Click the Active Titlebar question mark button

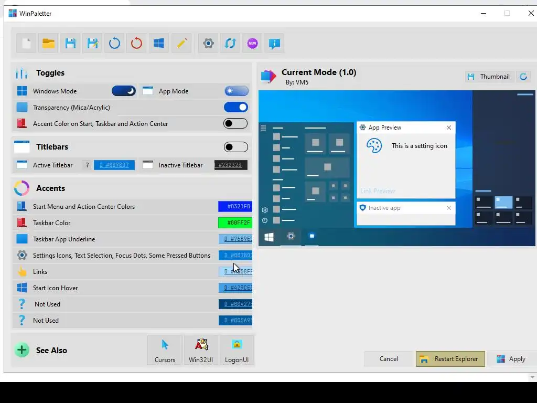[88, 165]
